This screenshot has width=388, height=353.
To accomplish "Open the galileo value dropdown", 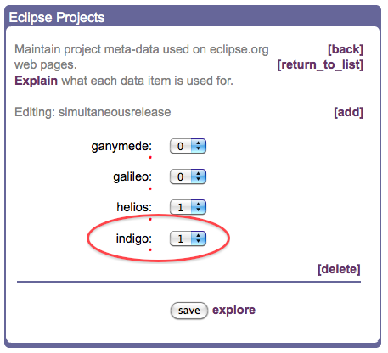I will pos(188,176).
